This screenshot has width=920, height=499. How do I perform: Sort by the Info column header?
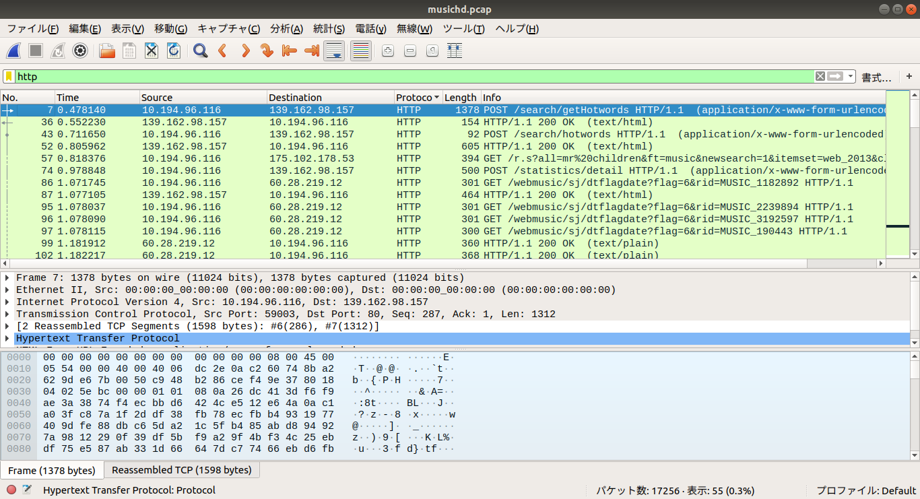point(682,98)
